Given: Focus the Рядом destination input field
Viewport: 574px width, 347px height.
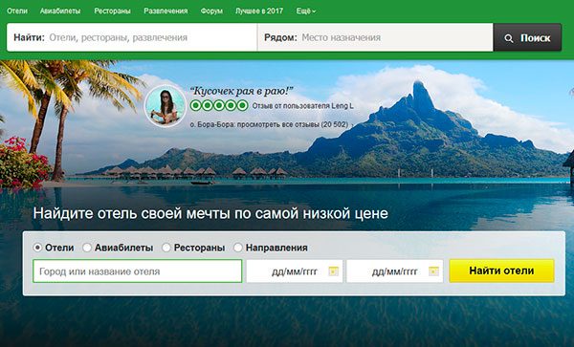Looking at the screenshot, I should [x=375, y=37].
